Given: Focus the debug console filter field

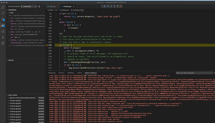Looking at the screenshot, I should click(x=194, y=73).
